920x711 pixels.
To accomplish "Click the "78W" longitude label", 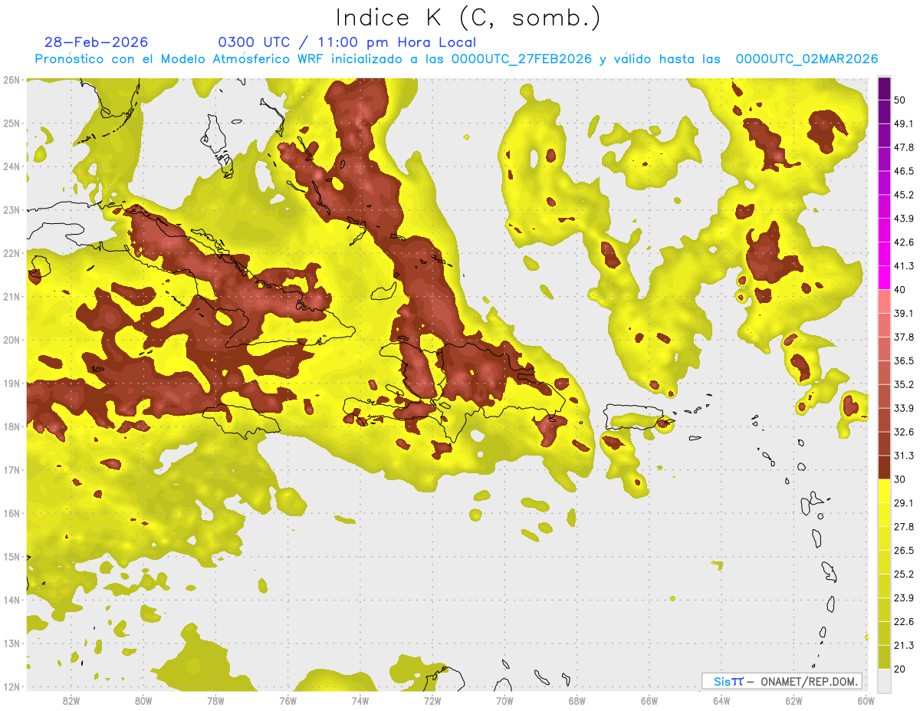I will [x=215, y=700].
